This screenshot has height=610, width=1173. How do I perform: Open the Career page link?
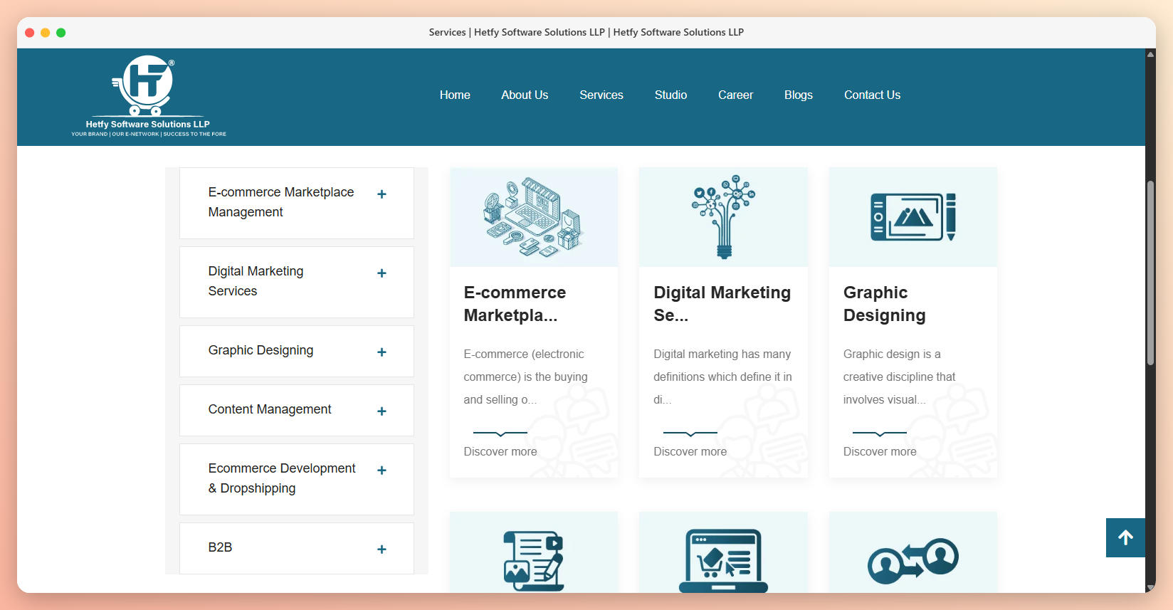735,95
